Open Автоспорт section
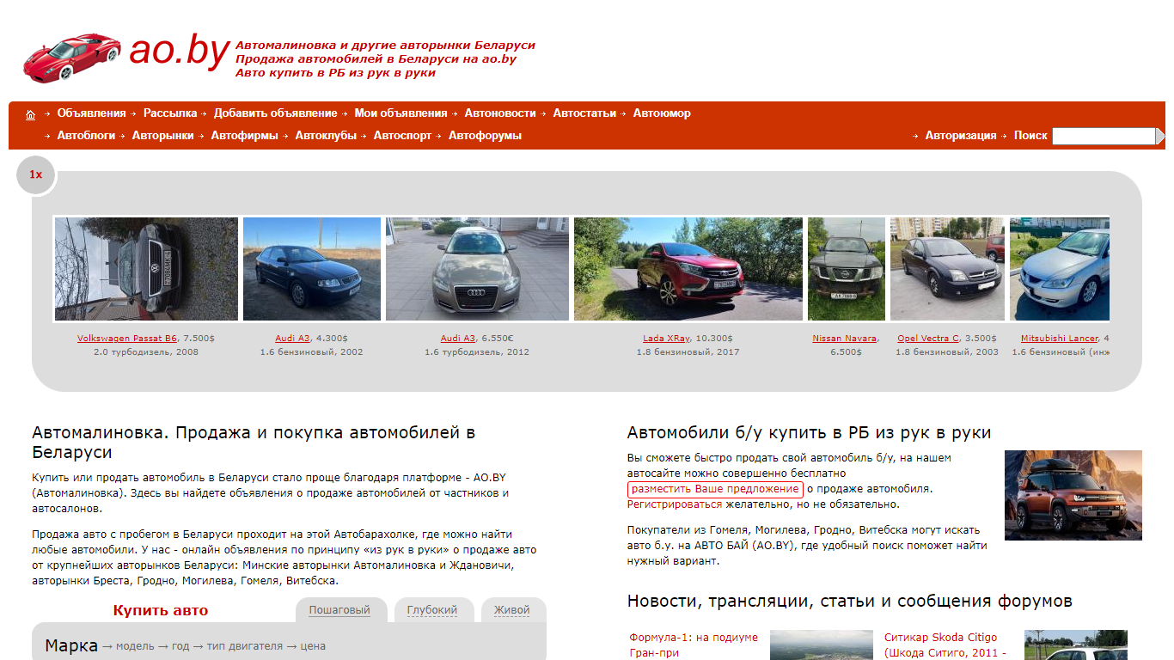 (402, 136)
